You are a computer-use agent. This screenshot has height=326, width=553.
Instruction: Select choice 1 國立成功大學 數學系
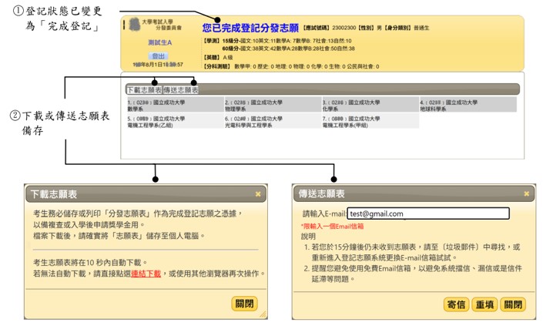point(175,105)
